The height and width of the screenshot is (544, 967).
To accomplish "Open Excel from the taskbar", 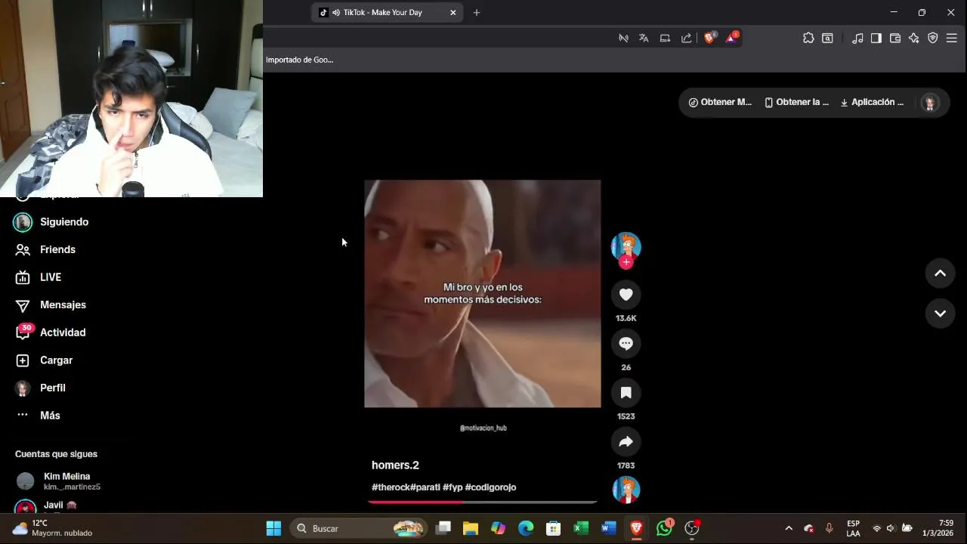I will [581, 529].
